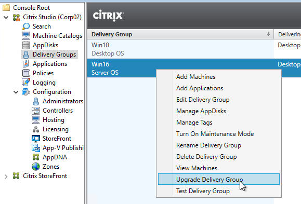
Task: Open Policies tree item
Action: pyautogui.click(x=43, y=73)
